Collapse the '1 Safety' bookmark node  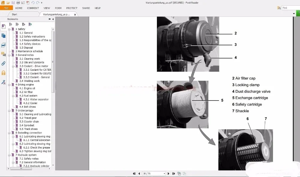(9, 29)
